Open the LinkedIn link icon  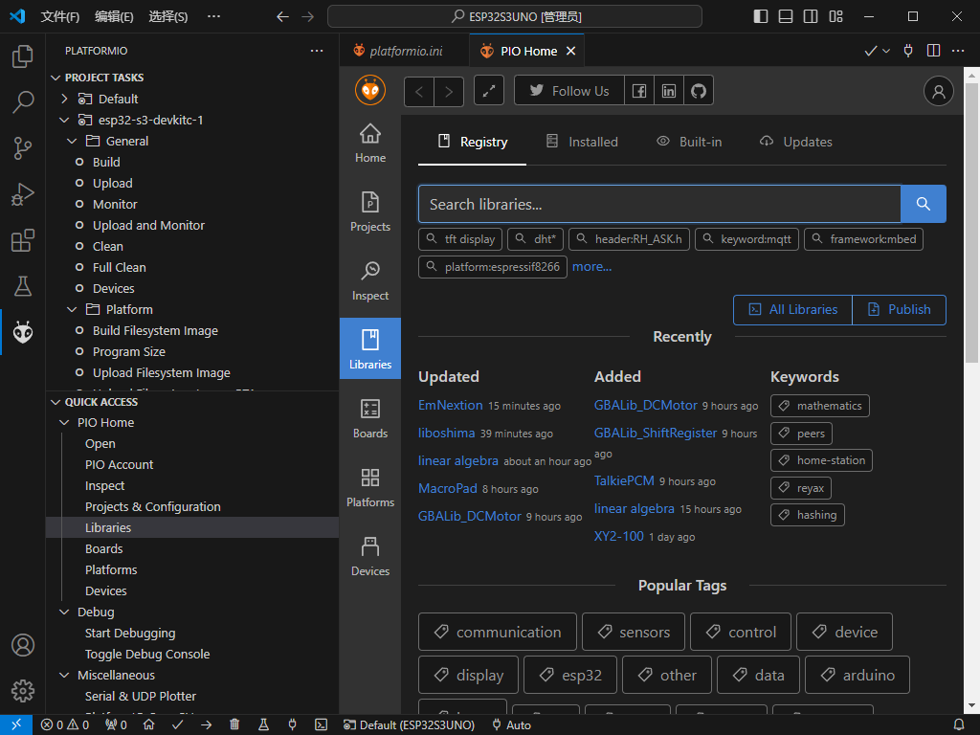[669, 91]
